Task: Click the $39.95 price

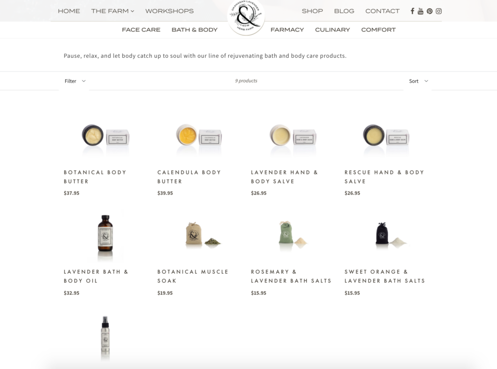Action: (165, 193)
